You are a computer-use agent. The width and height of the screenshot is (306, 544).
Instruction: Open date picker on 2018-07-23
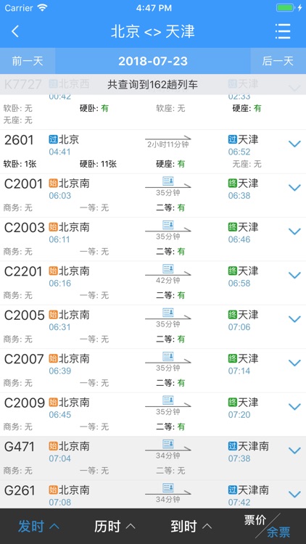(153, 61)
